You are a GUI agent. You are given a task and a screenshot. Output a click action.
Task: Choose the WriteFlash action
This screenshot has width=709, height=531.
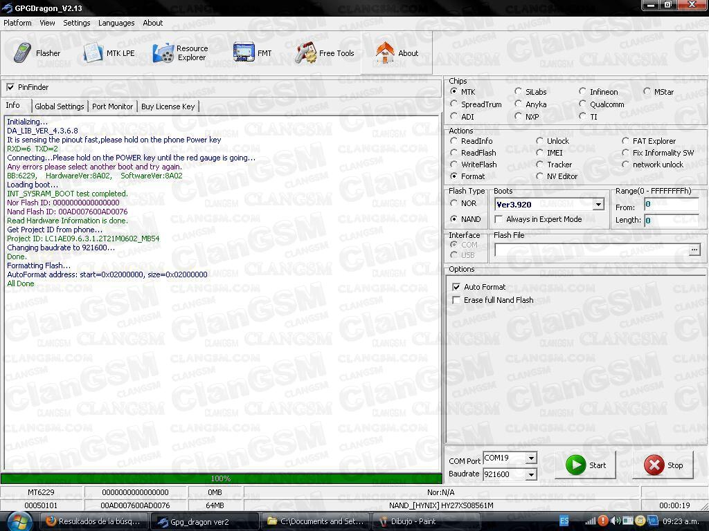coord(454,165)
